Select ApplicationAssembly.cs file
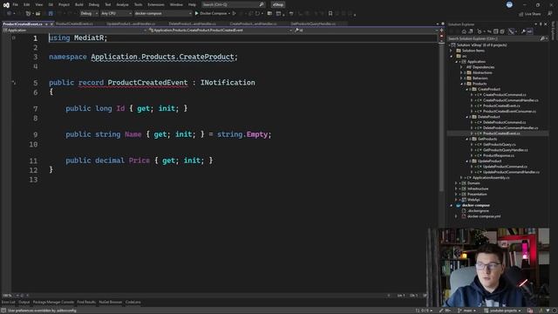This screenshot has width=558, height=314. coord(491,178)
